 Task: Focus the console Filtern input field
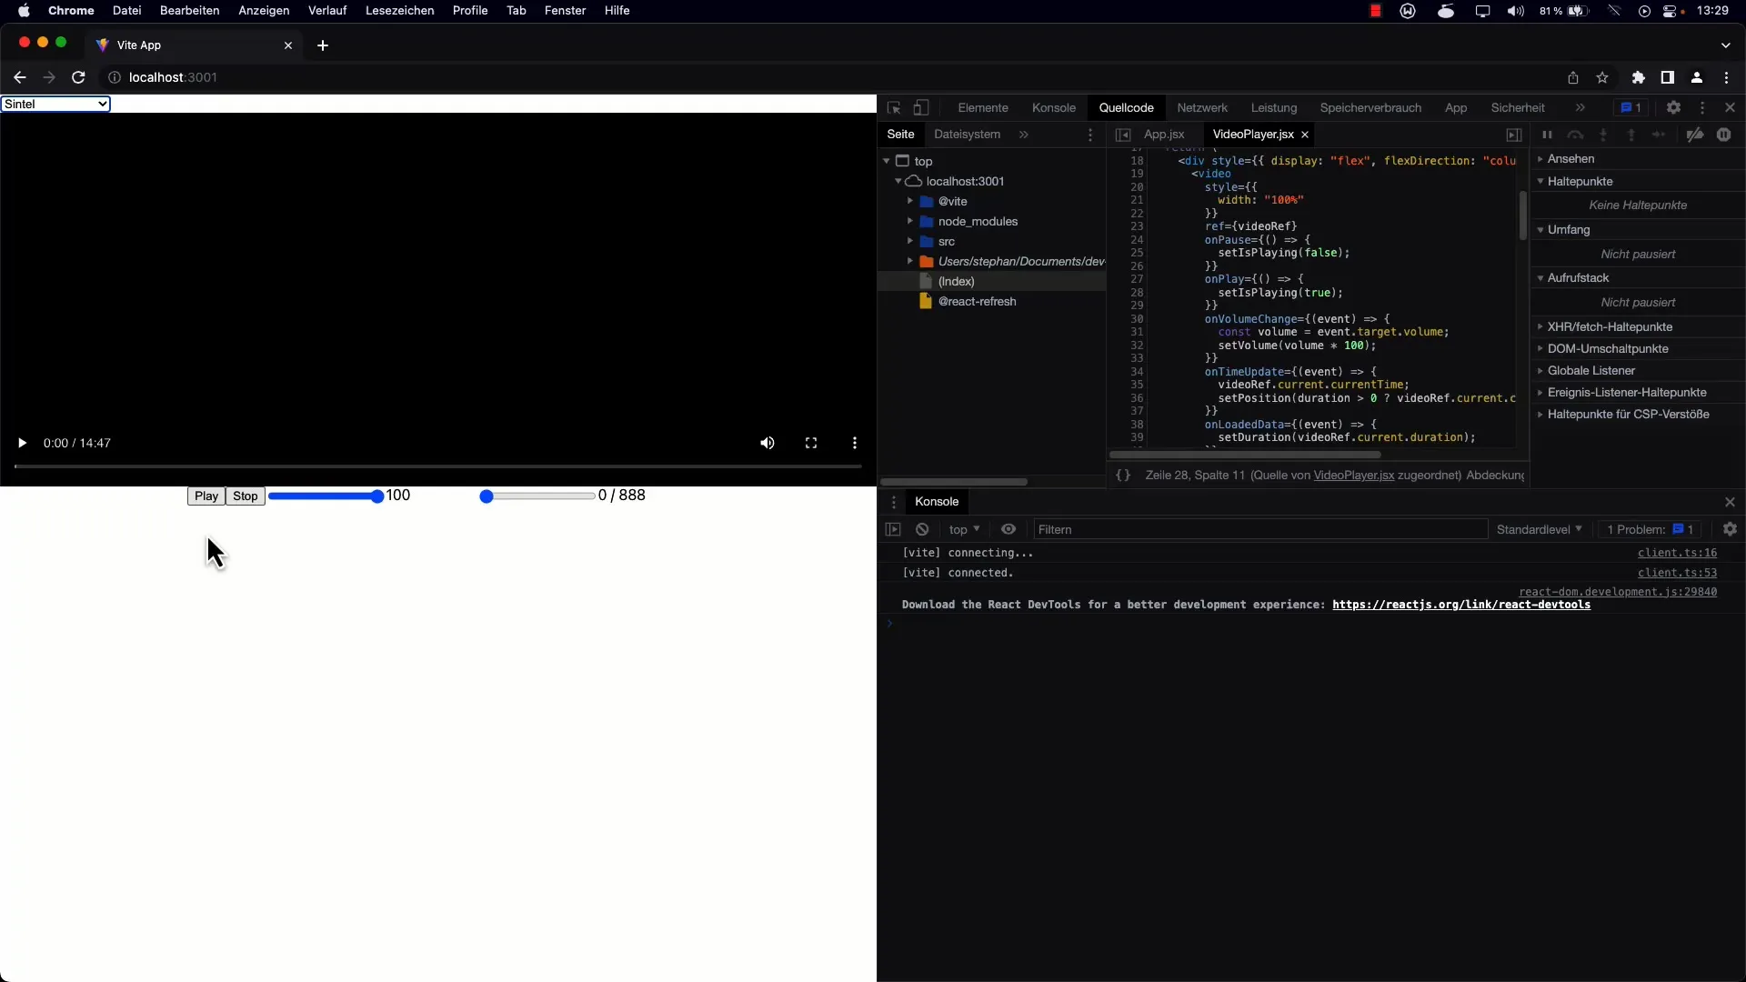point(1259,529)
